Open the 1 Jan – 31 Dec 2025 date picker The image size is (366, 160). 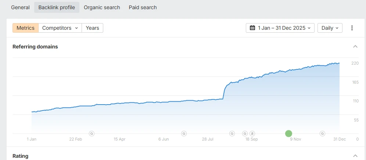point(280,28)
